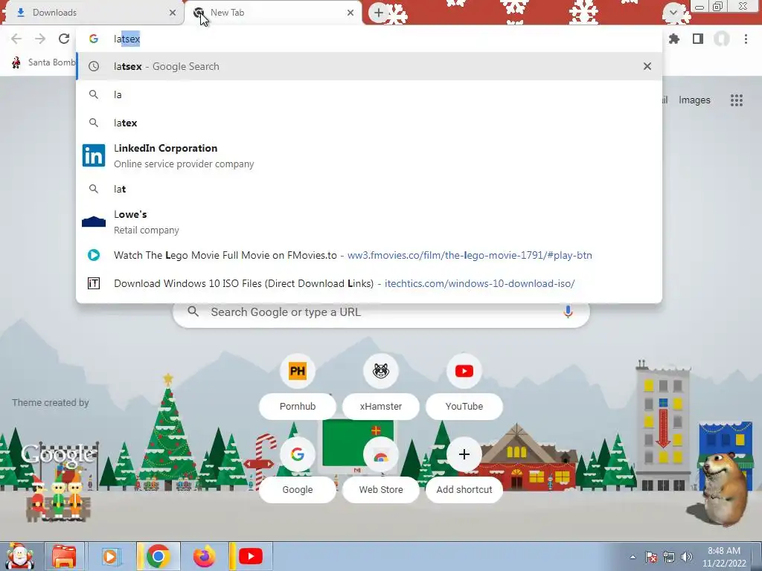
Task: Switch to Chrome in the taskbar
Action: coord(158,556)
